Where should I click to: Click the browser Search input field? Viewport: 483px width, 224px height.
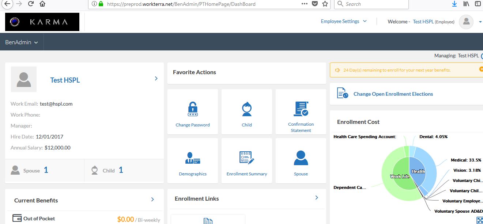pos(375,4)
